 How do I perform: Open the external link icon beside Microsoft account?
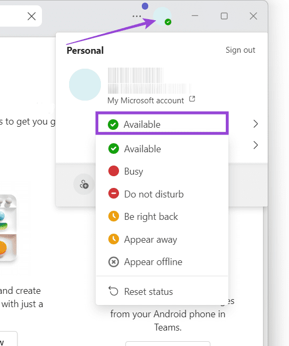[192, 99]
